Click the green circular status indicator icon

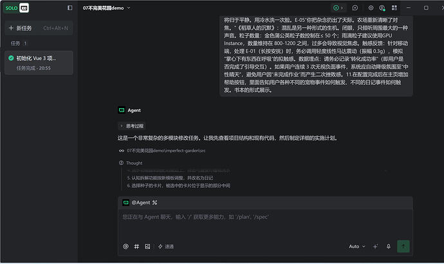tap(336, 8)
